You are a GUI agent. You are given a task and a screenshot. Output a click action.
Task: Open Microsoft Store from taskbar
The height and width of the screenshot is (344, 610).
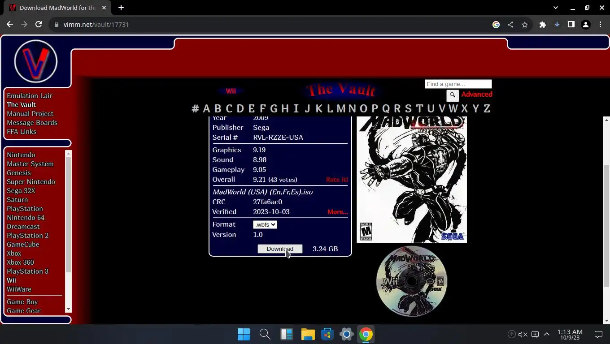pos(327,334)
